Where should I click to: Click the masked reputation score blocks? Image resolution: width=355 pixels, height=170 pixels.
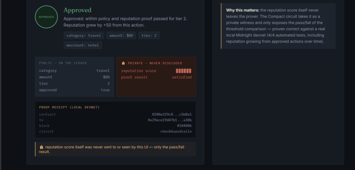[184, 71]
